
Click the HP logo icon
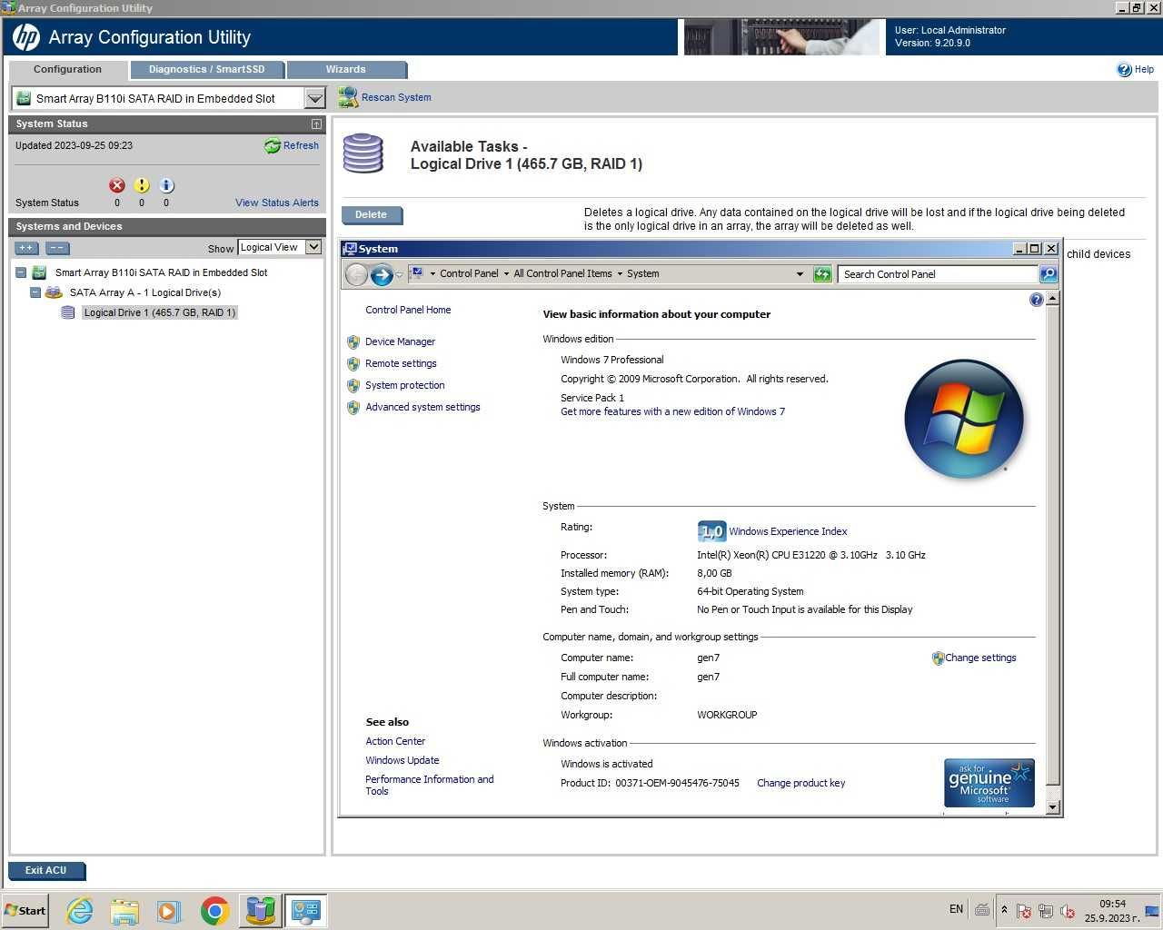point(26,37)
